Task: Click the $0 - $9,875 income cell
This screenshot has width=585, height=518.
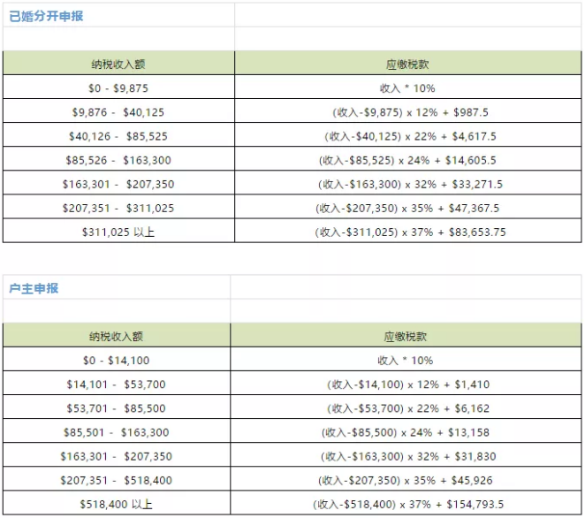Action: pos(118,88)
